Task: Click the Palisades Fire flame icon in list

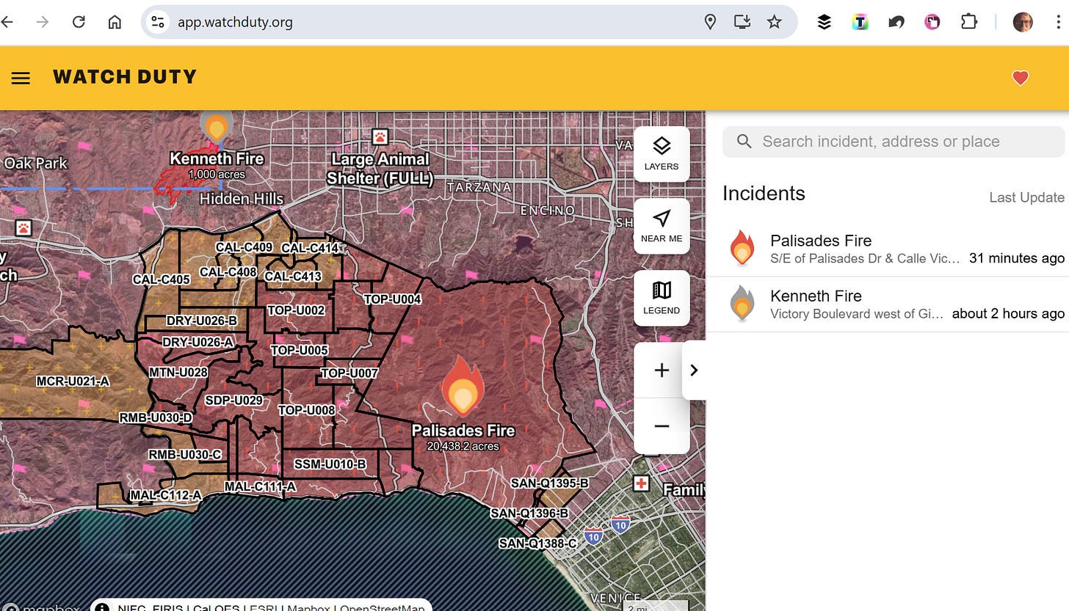Action: tap(742, 248)
